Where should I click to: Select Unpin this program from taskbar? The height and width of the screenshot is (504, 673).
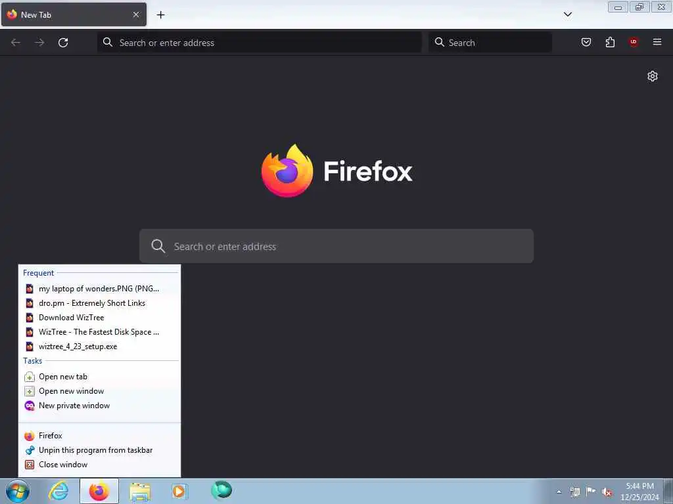pos(99,450)
